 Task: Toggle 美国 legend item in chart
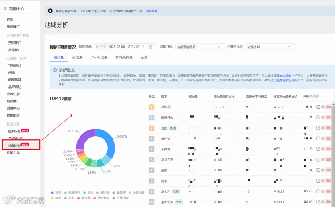click(x=88, y=192)
